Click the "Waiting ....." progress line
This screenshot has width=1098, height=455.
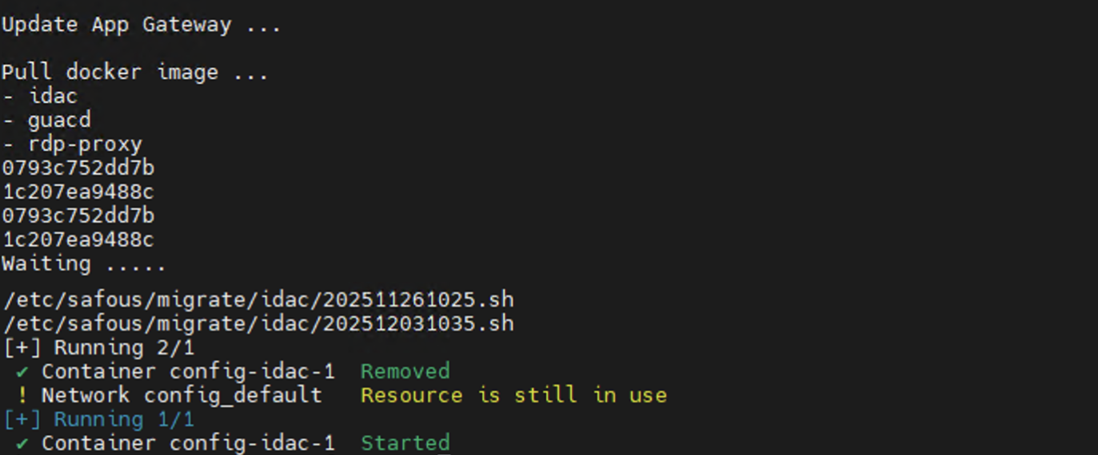84,264
